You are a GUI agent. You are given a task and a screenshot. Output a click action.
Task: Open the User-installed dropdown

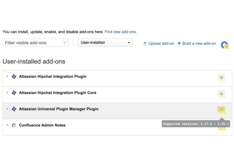pos(105,43)
